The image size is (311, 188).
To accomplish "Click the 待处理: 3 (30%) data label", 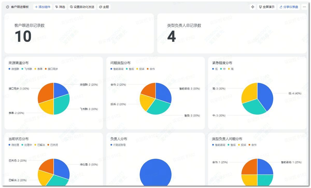I will (x=89, y=164).
